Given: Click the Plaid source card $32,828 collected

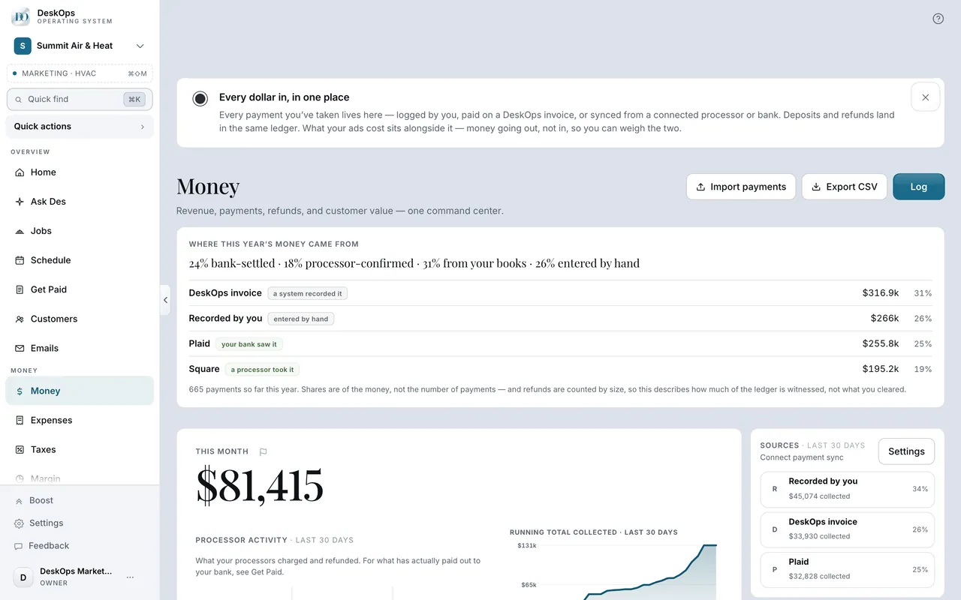Looking at the screenshot, I should (x=847, y=569).
